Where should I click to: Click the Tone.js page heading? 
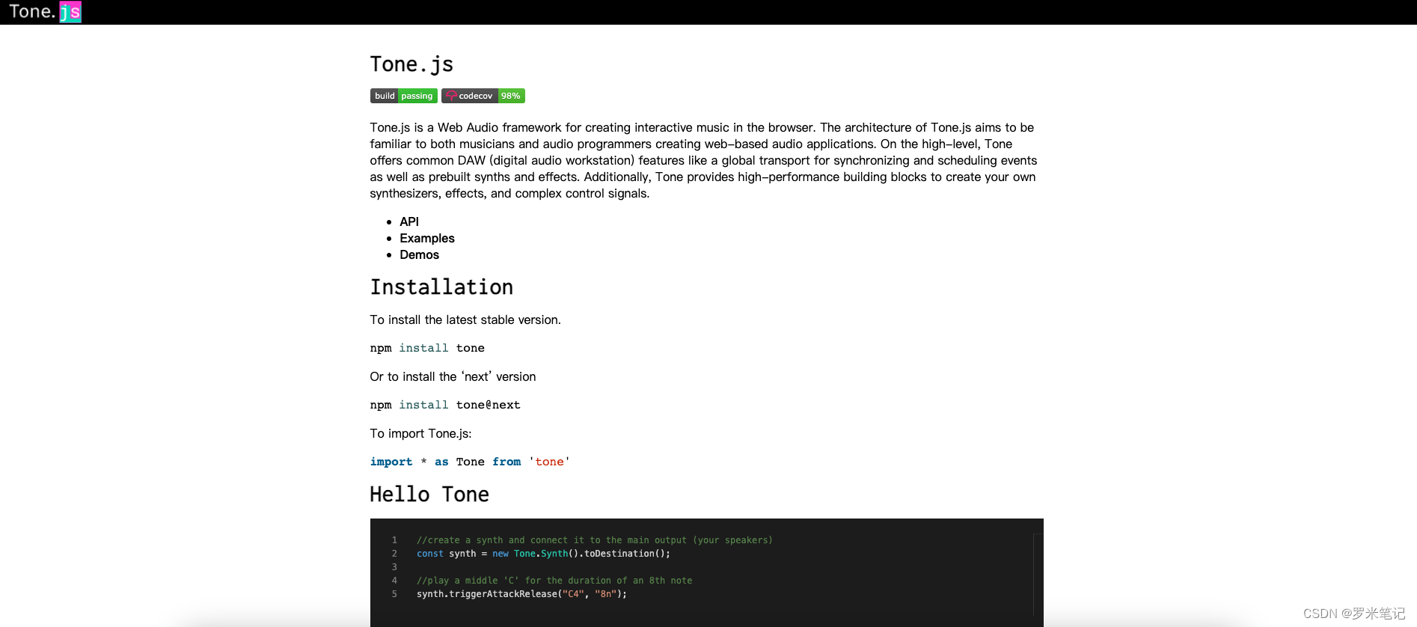click(411, 64)
